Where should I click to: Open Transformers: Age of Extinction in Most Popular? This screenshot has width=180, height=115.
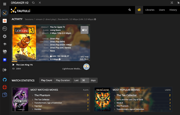pyautogui.click(x=130, y=109)
